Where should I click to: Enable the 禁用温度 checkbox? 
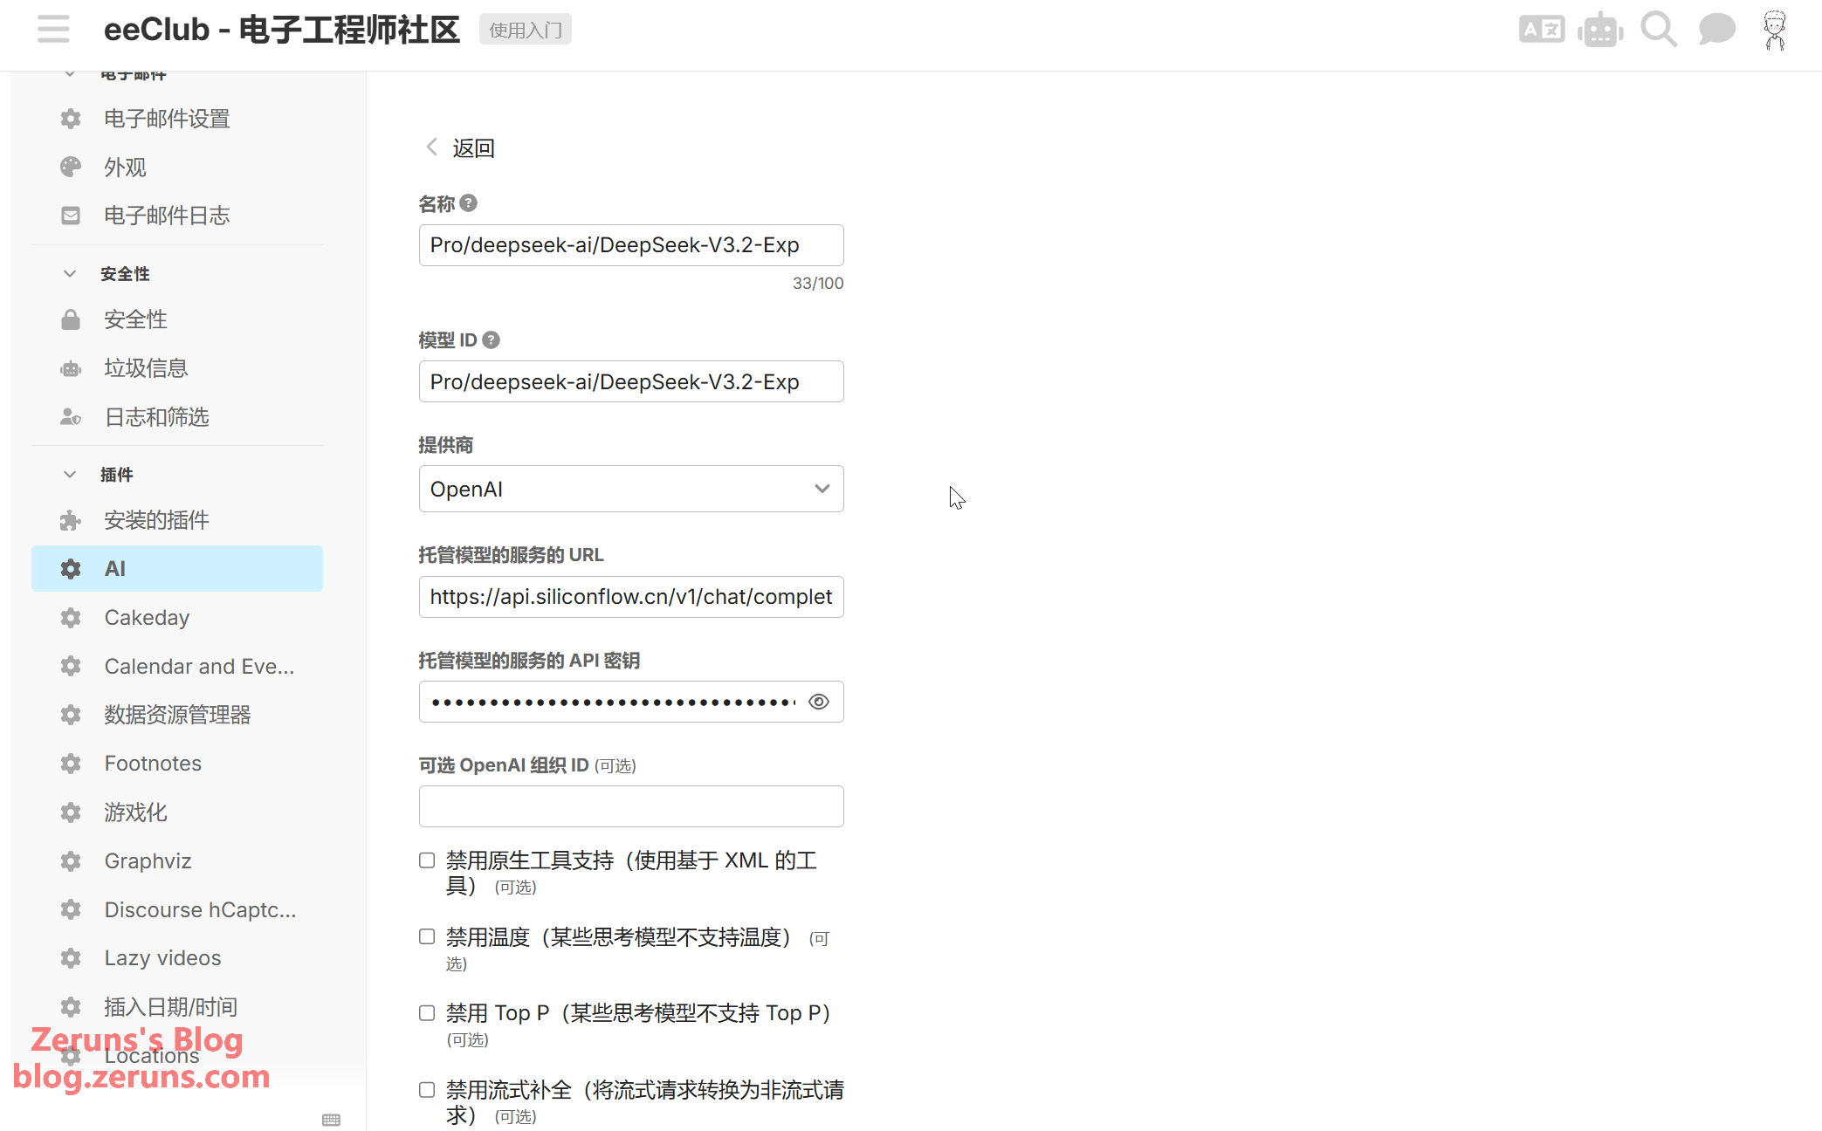427,936
